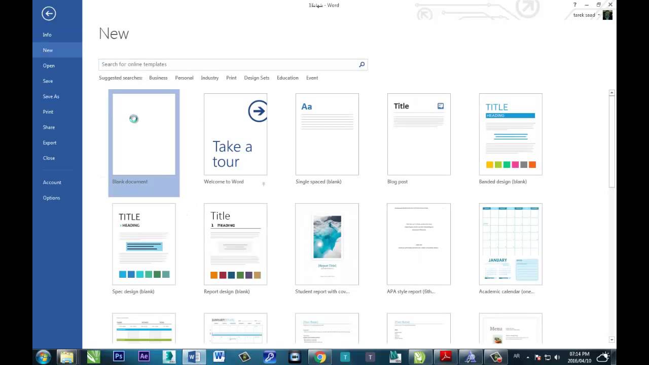
Task: Open the 3ds Max taskbar icon
Action: (x=169, y=357)
